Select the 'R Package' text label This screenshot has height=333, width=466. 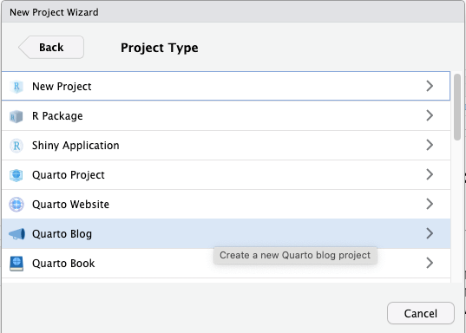[x=57, y=116]
